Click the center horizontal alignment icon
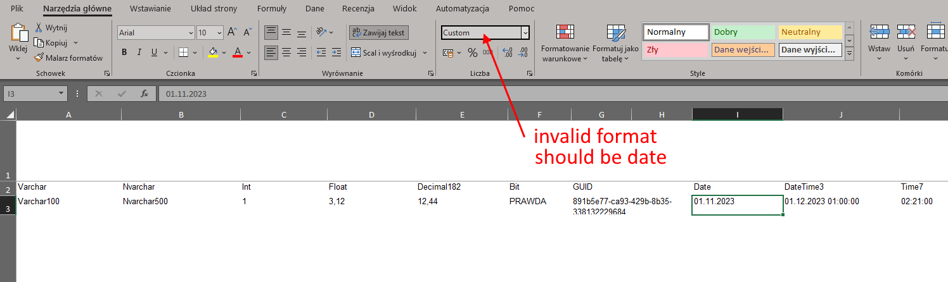The image size is (948, 282). (286, 52)
